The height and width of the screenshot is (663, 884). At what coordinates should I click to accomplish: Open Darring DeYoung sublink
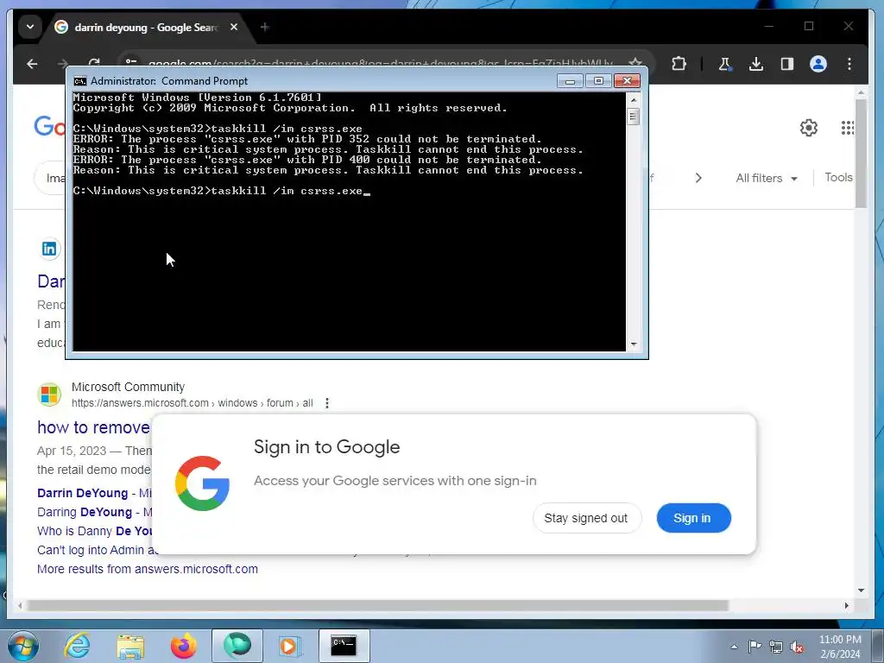85,512
